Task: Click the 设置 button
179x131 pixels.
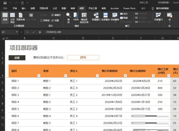Action: (17, 58)
